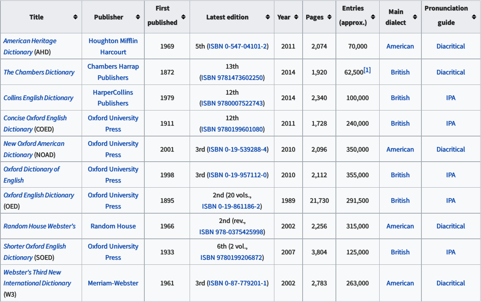Open British dialect link in SOED row
Image resolution: width=481 pixels, height=302 pixels.
tap(400, 252)
